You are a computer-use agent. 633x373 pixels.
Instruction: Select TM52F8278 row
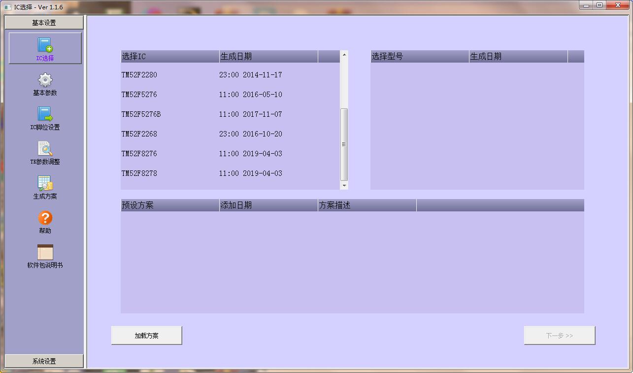coord(230,173)
